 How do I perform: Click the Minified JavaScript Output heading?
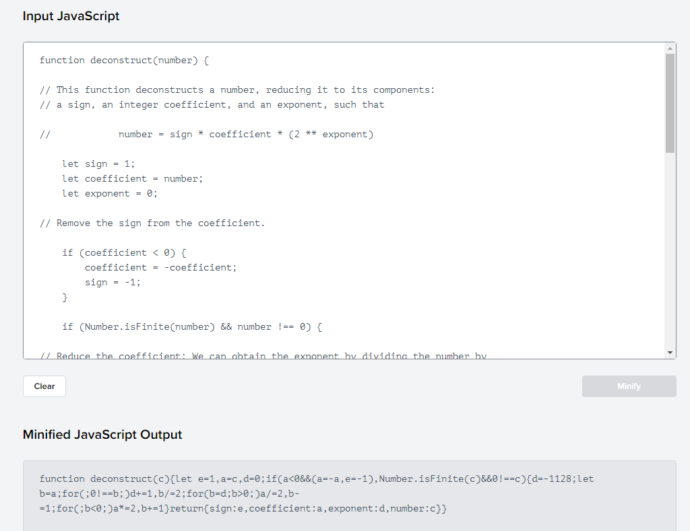[x=102, y=434]
